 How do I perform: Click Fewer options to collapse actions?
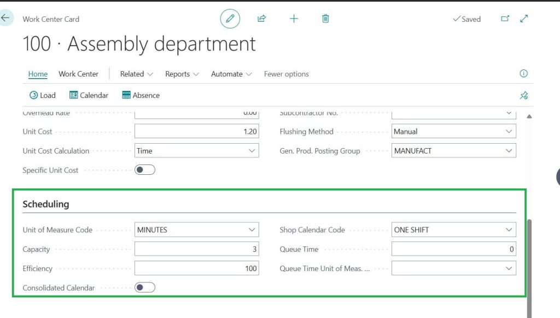(x=286, y=74)
